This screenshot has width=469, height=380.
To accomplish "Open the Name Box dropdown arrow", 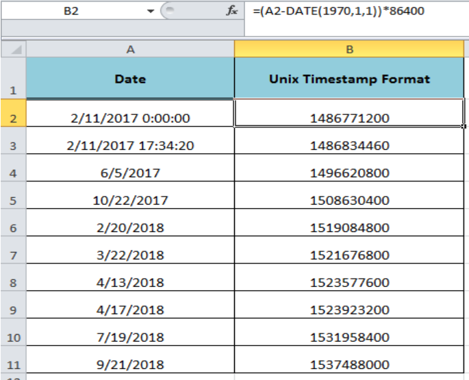I will pyautogui.click(x=151, y=12).
